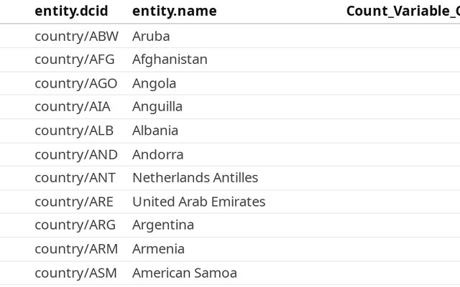Select the country/ARG identifier
460x287 pixels.
75,225
